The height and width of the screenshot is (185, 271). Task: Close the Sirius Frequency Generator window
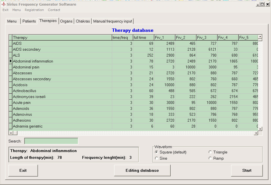point(268,4)
